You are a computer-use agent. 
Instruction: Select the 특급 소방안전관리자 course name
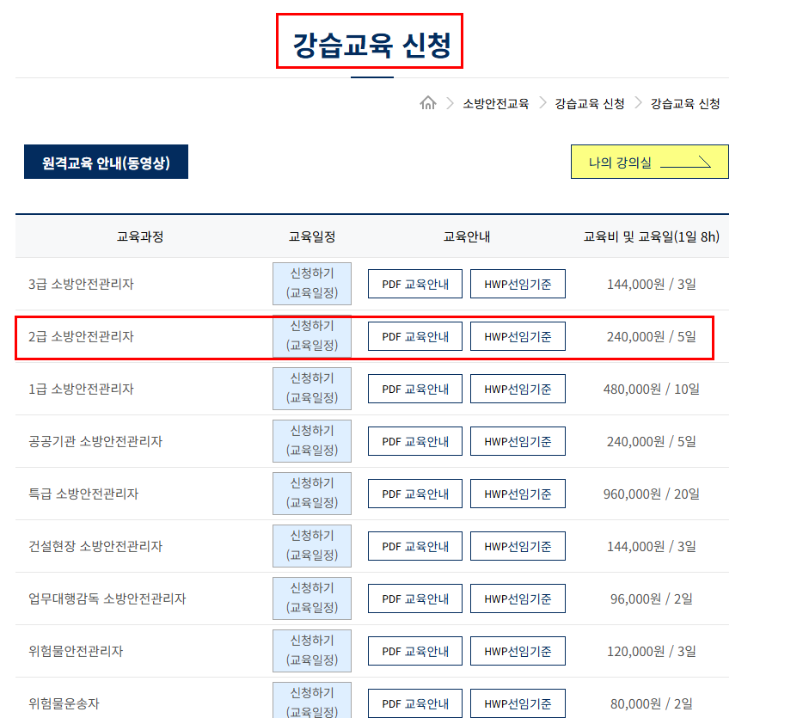click(x=83, y=494)
